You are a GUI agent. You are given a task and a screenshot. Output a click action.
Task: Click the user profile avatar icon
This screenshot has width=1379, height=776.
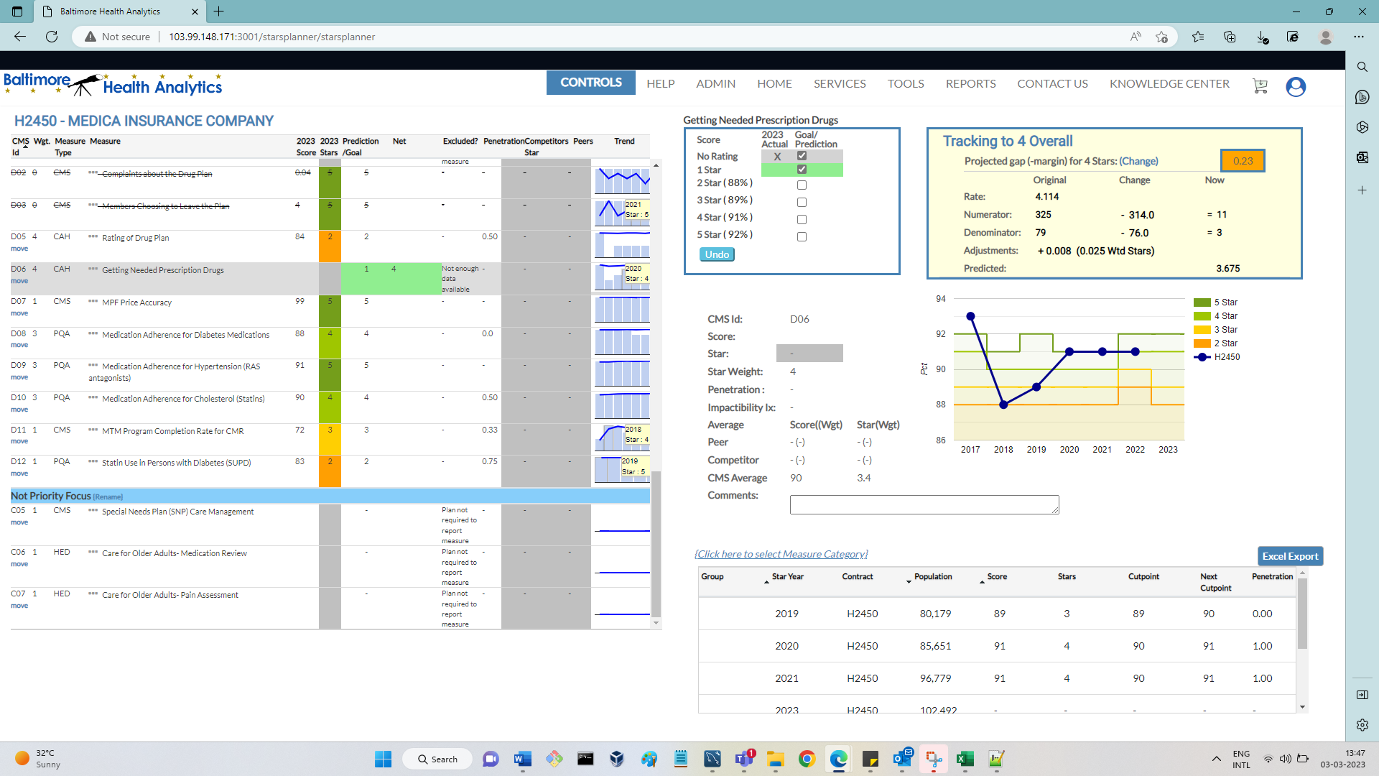[1296, 86]
